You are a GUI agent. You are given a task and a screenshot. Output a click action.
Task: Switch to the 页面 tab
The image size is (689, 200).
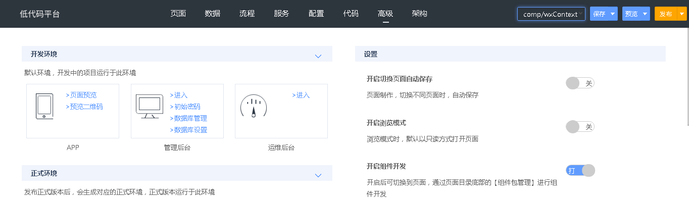coord(178,14)
